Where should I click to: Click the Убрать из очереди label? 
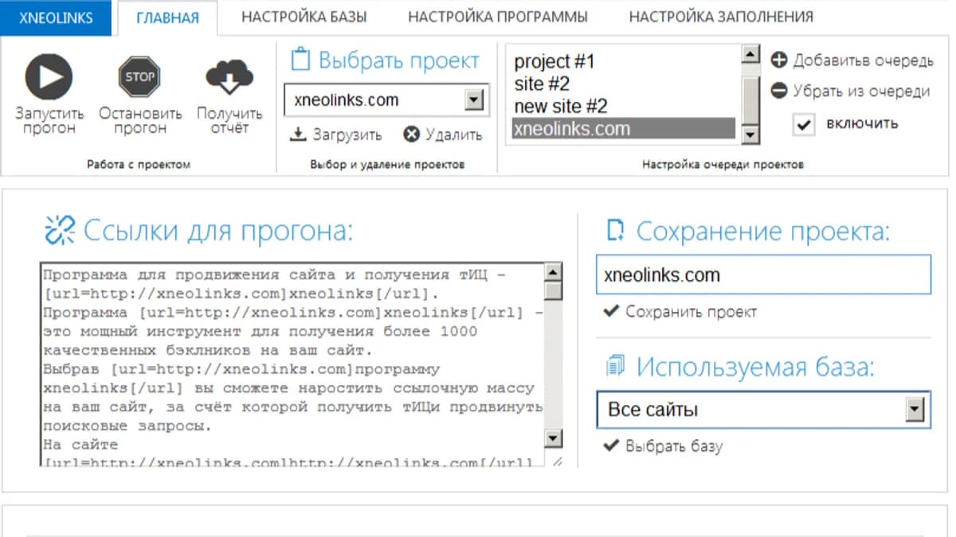pyautogui.click(x=861, y=91)
